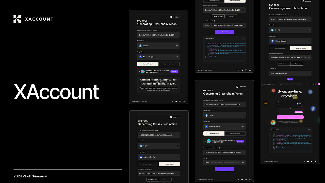Click X (Twitter) icon in Recovery Account panel footer
Image resolution: width=325 pixels, height=183 pixels.
(239, 180)
